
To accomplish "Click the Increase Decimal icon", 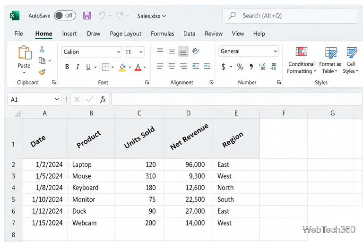I will [x=262, y=67].
